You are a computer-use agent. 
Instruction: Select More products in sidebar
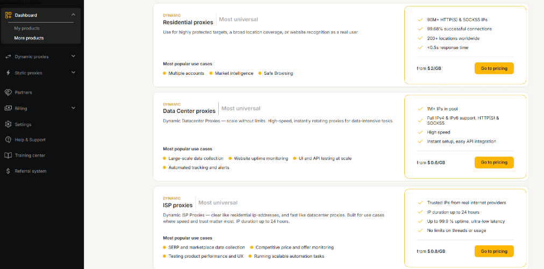tap(29, 38)
